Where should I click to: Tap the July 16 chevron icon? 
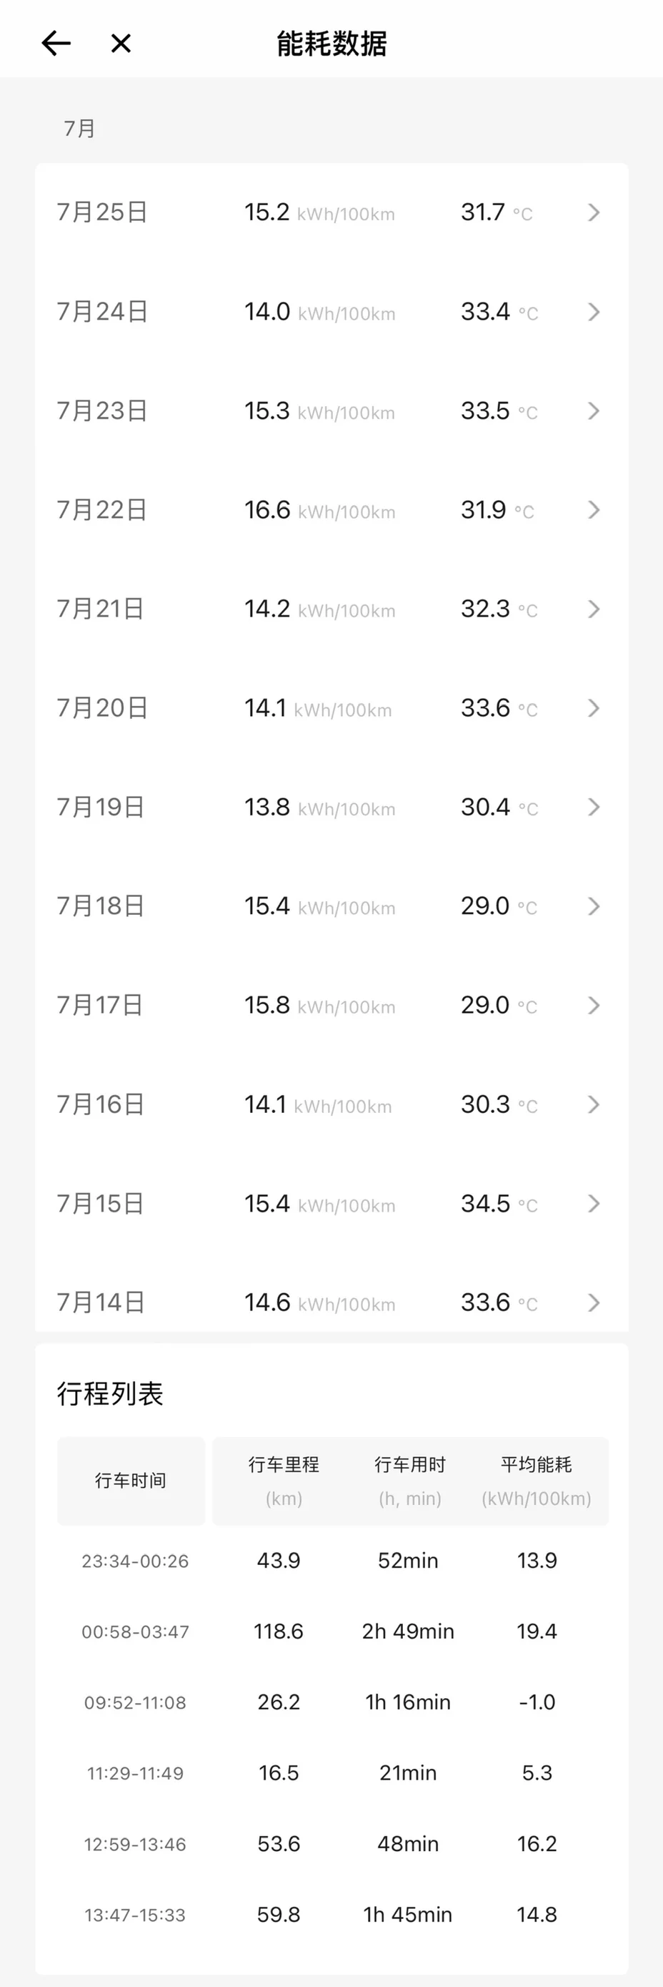tap(594, 1104)
